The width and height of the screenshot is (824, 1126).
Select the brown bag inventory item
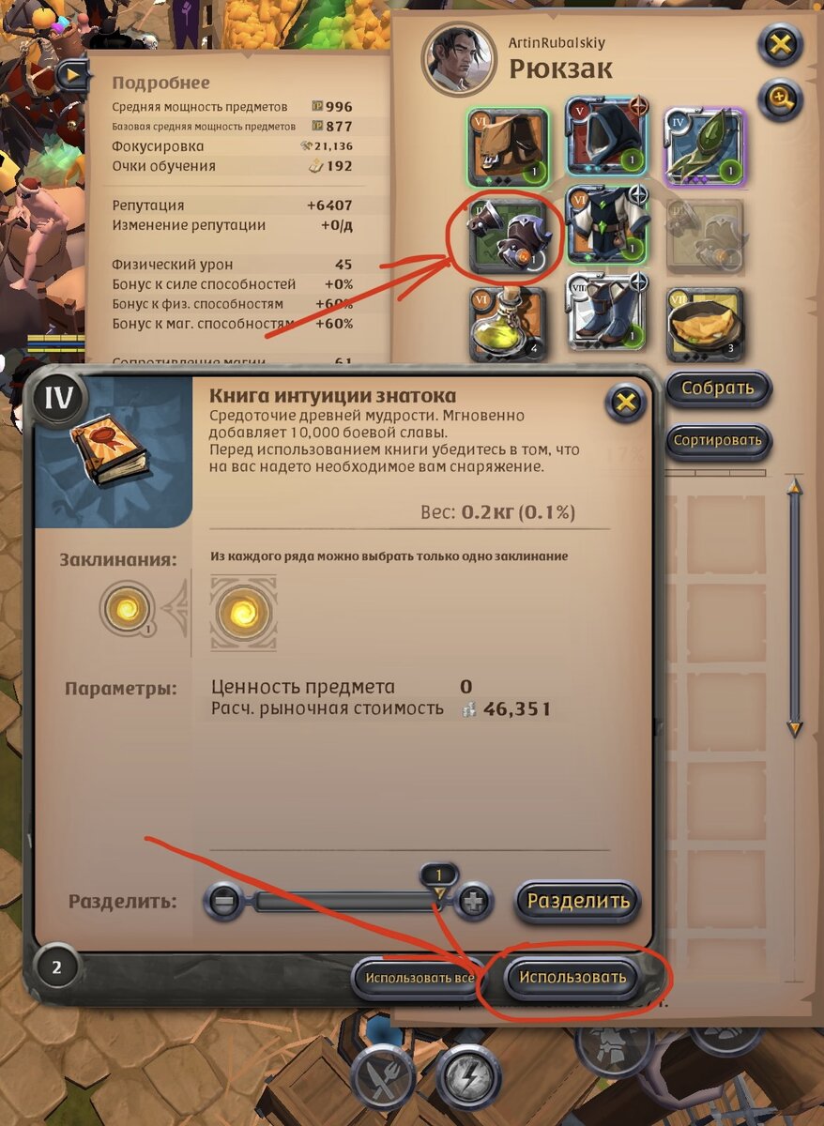(x=508, y=145)
